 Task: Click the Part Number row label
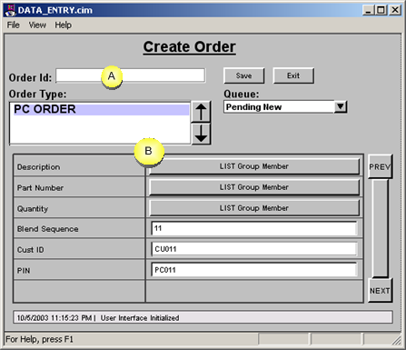40,188
